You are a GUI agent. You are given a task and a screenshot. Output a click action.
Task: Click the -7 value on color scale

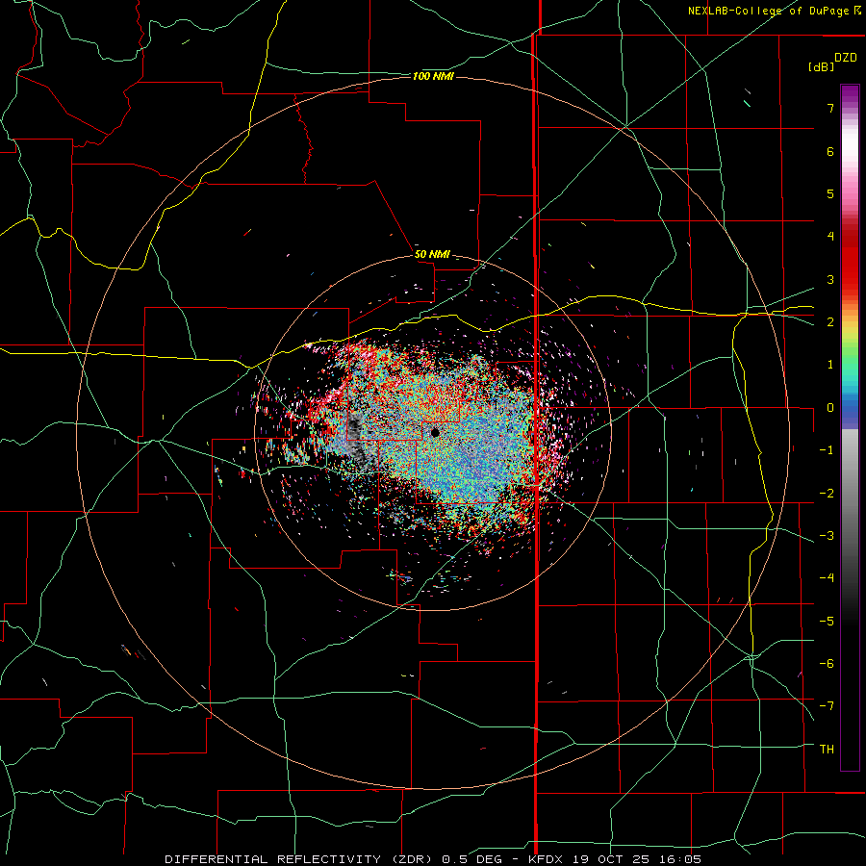[x=827, y=706]
